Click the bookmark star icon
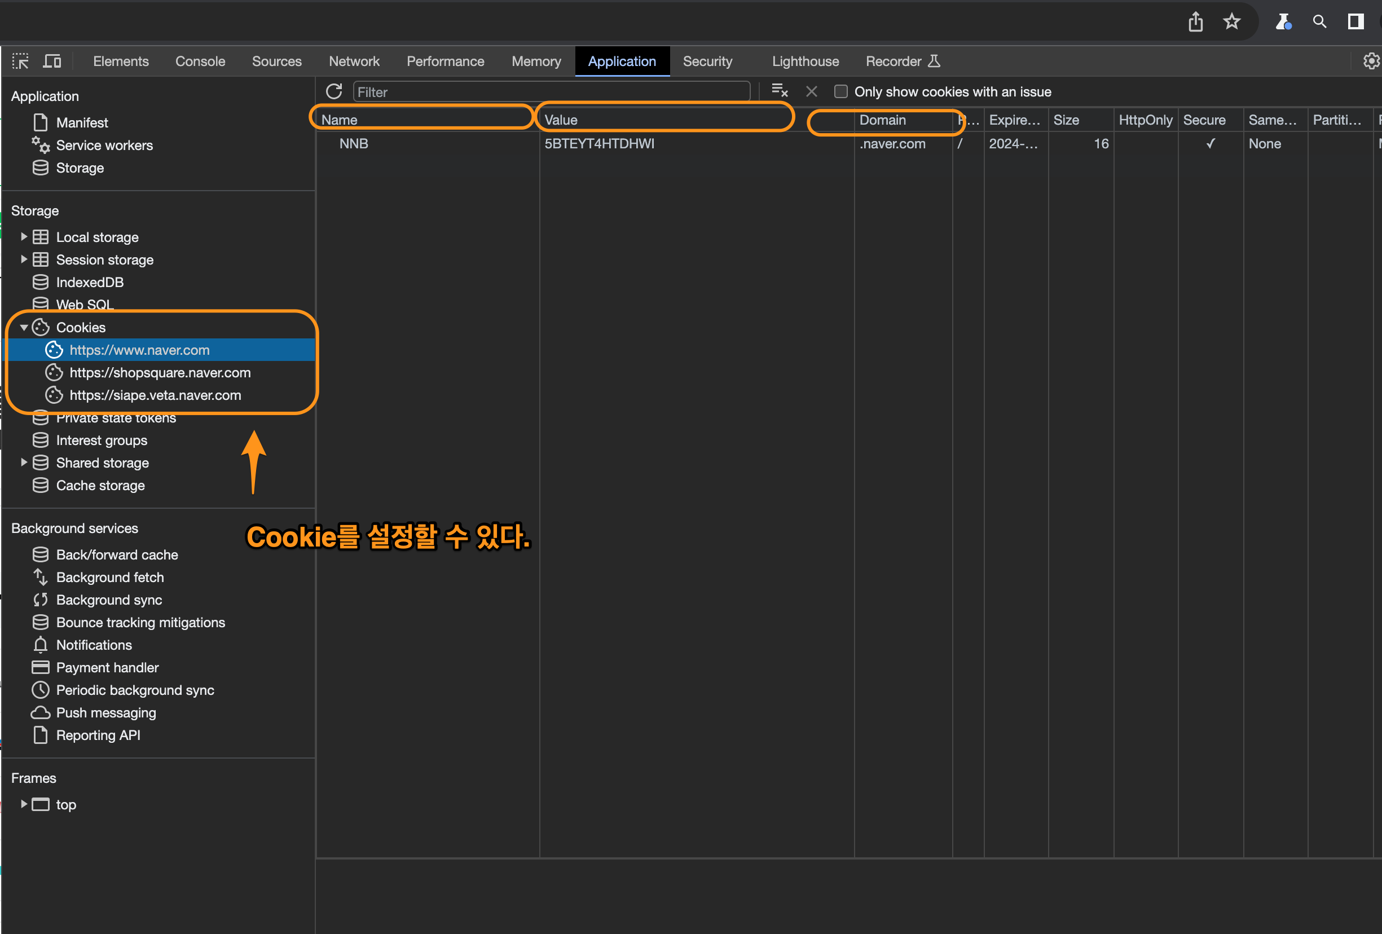 (1231, 22)
